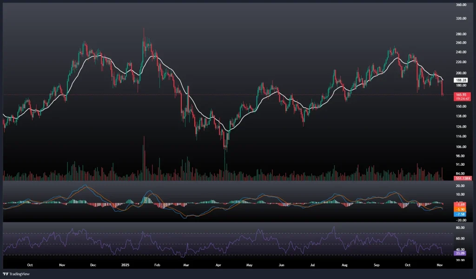Select the Apr time axis label
Screen dimensions: 476x279
click(x=218, y=265)
